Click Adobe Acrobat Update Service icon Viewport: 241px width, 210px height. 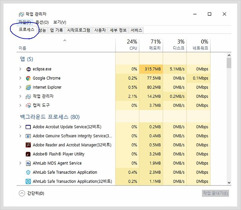click(28, 127)
